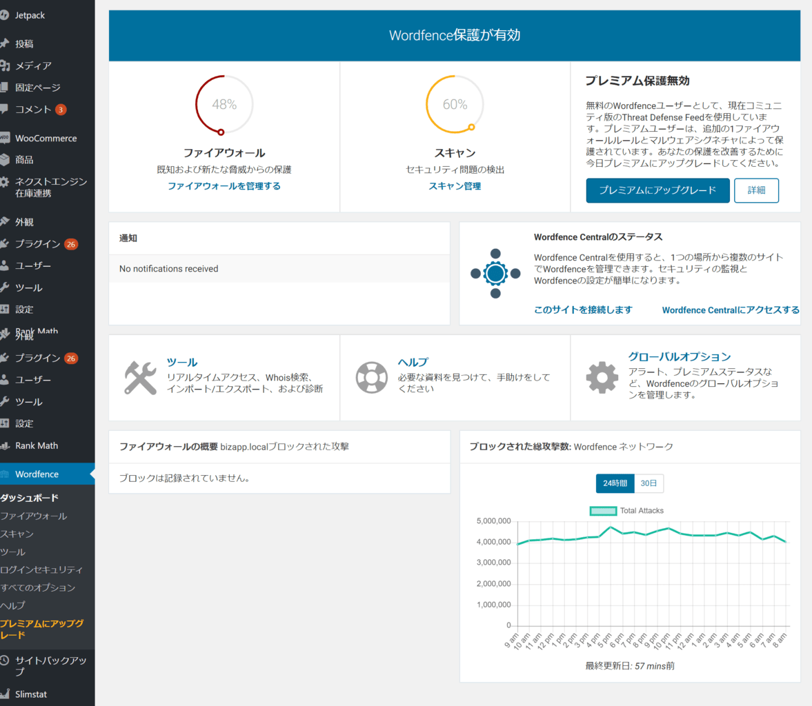Open すべてのオプション submenu item
This screenshot has height=706, width=812.
click(x=38, y=587)
